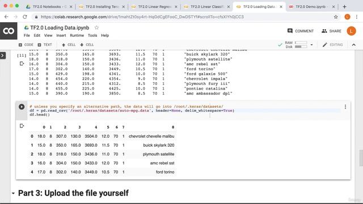
Task: Collapse the header with the up chevron
Action: pyautogui.click(x=354, y=45)
